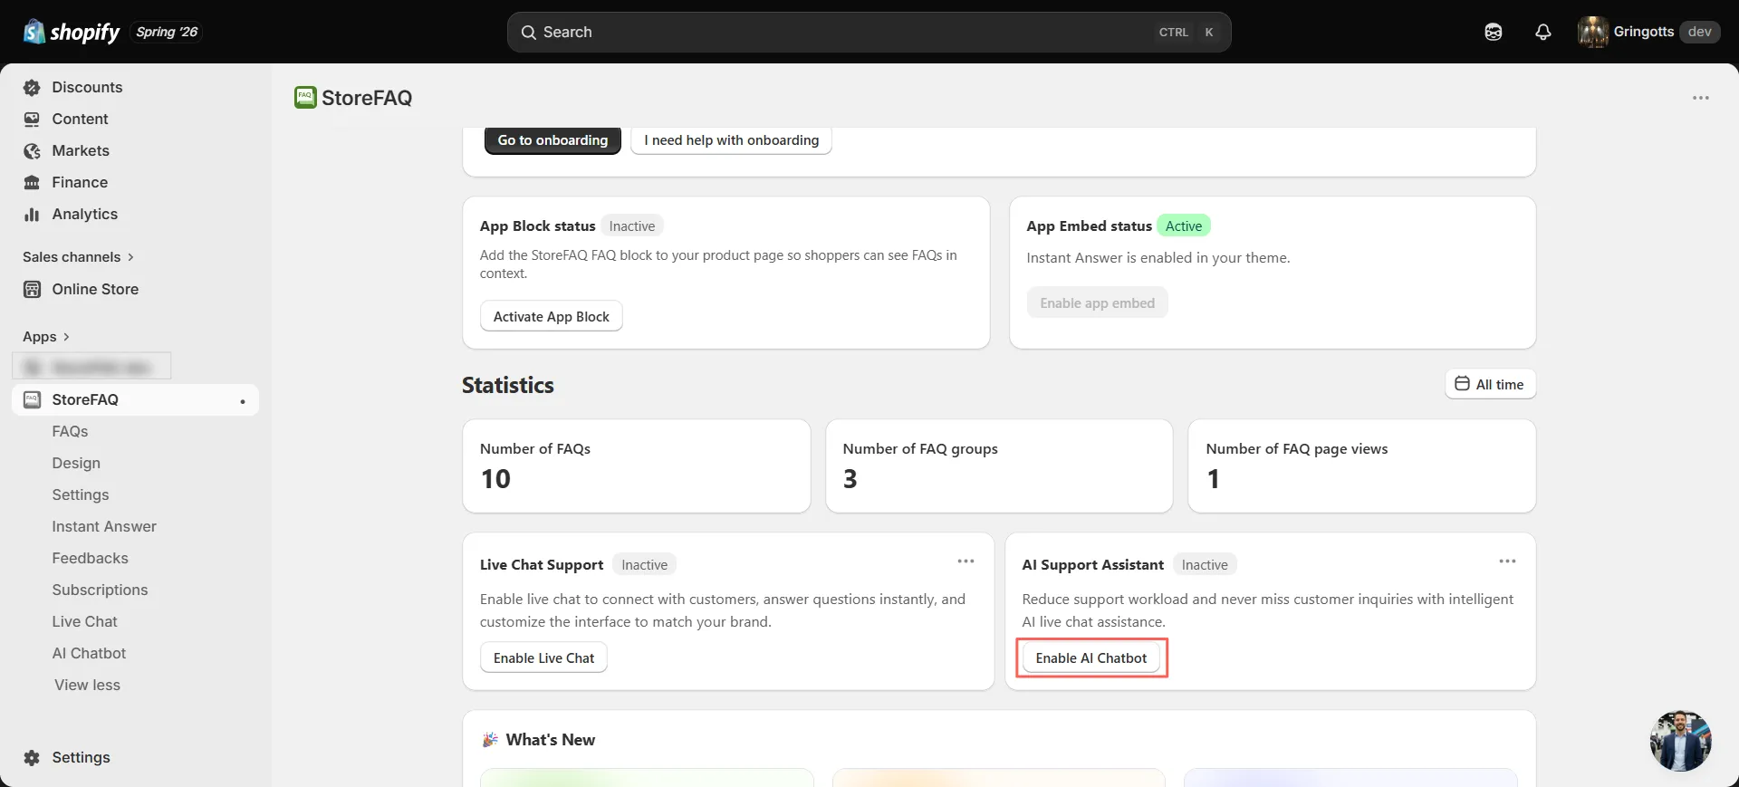This screenshot has width=1739, height=787.
Task: Open AI Support Assistant card options menu
Action: click(1507, 561)
